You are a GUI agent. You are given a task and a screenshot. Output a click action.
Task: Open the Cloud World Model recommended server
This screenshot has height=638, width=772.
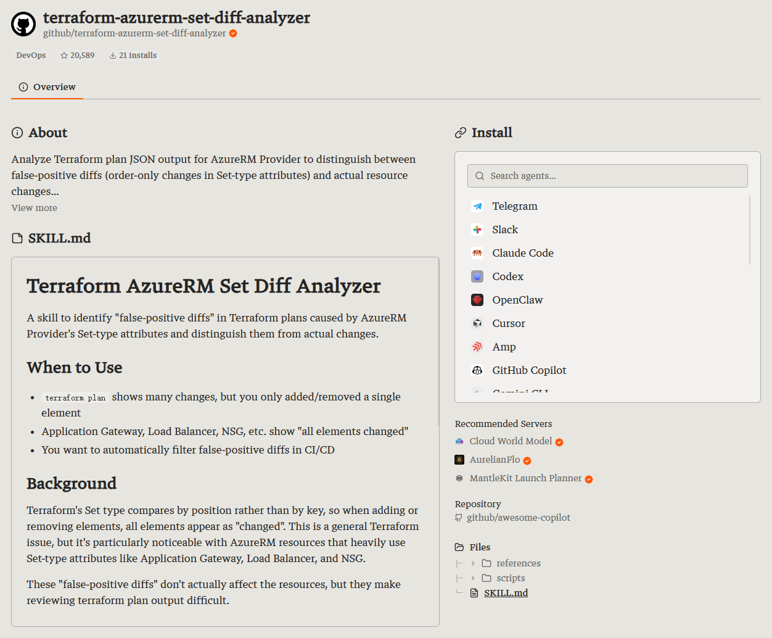point(511,441)
